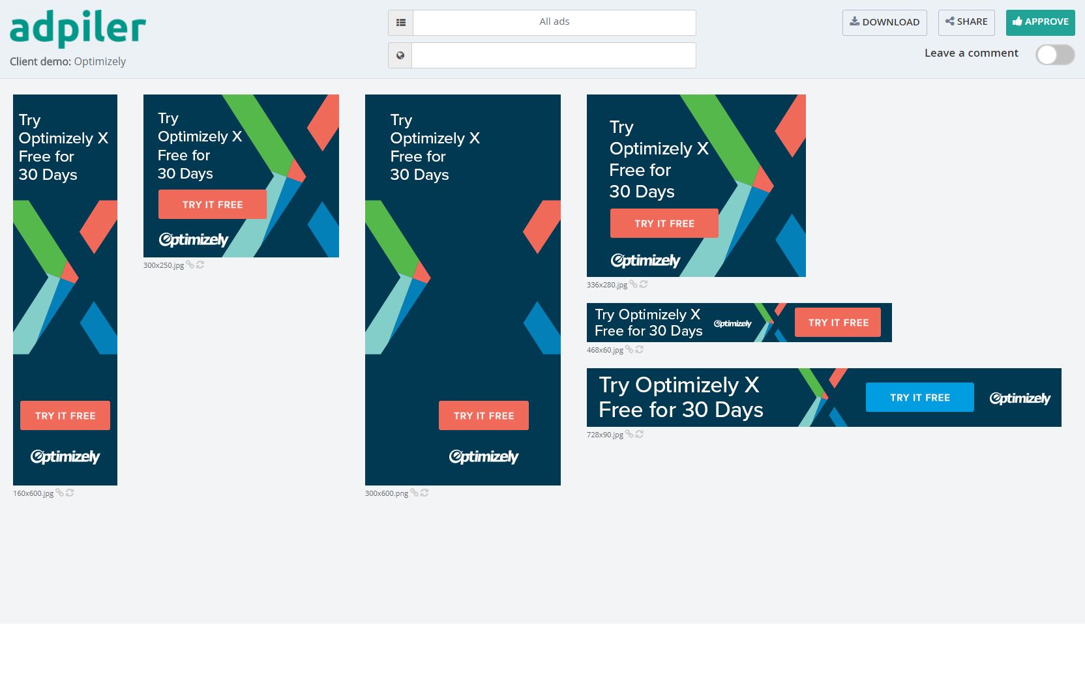Approve the ad campaign

(x=1040, y=22)
